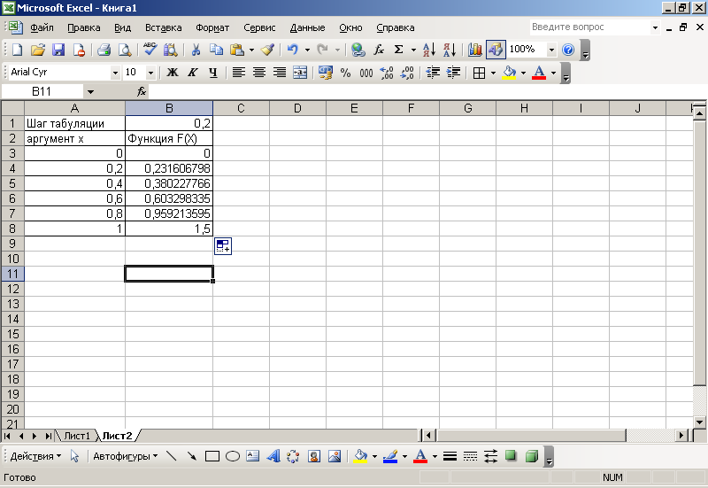Launch the Chart Wizard icon

(x=474, y=50)
